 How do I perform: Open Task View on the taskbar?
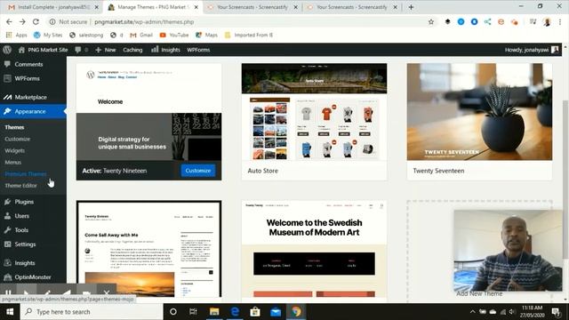(193, 312)
